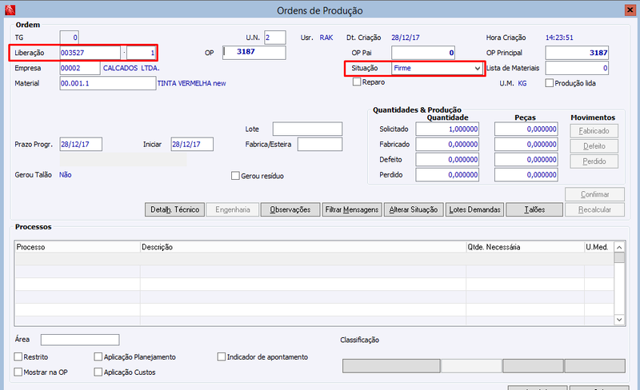The image size is (640, 390).
Task: Tick the Reparo checkbox
Action: pyautogui.click(x=357, y=82)
